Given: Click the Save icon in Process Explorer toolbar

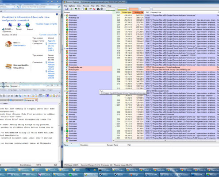Looking at the screenshot, I should [66, 9].
